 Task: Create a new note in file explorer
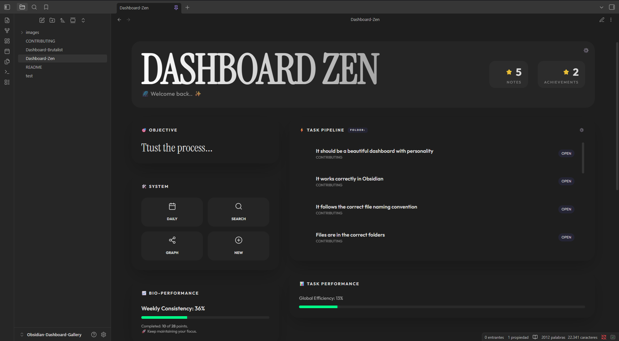pyautogui.click(x=42, y=20)
